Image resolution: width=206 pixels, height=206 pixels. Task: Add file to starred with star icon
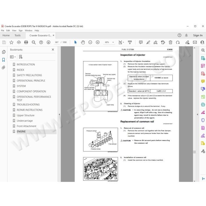(11, 42)
